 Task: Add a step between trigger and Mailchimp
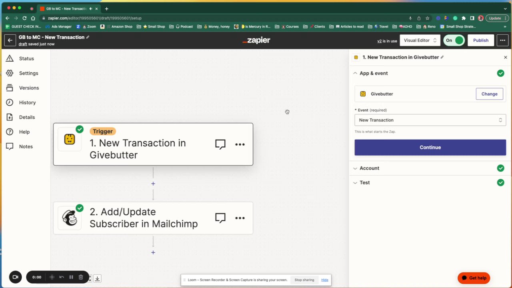pos(153,184)
